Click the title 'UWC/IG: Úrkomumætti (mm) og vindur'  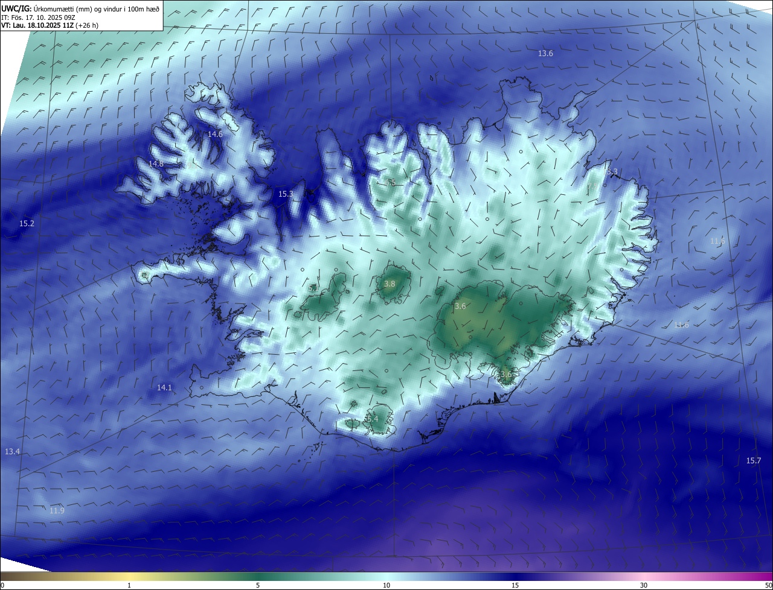[80, 8]
